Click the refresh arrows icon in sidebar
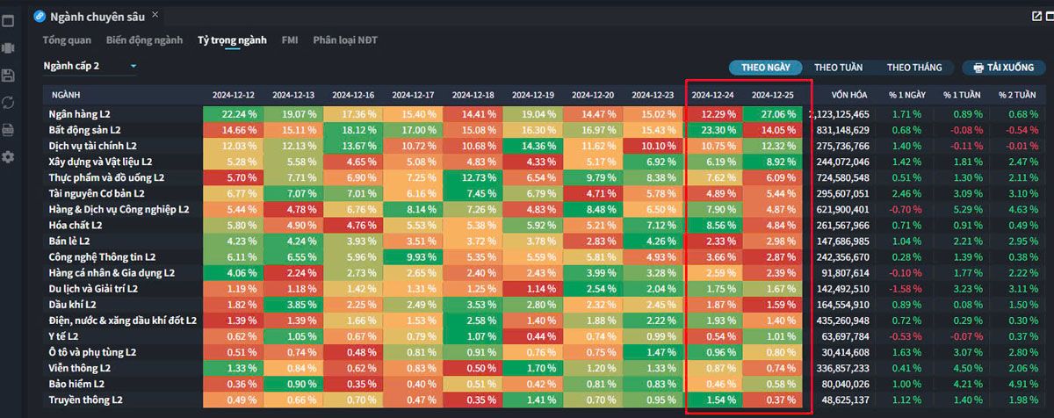The image size is (1054, 418). pos(9,103)
